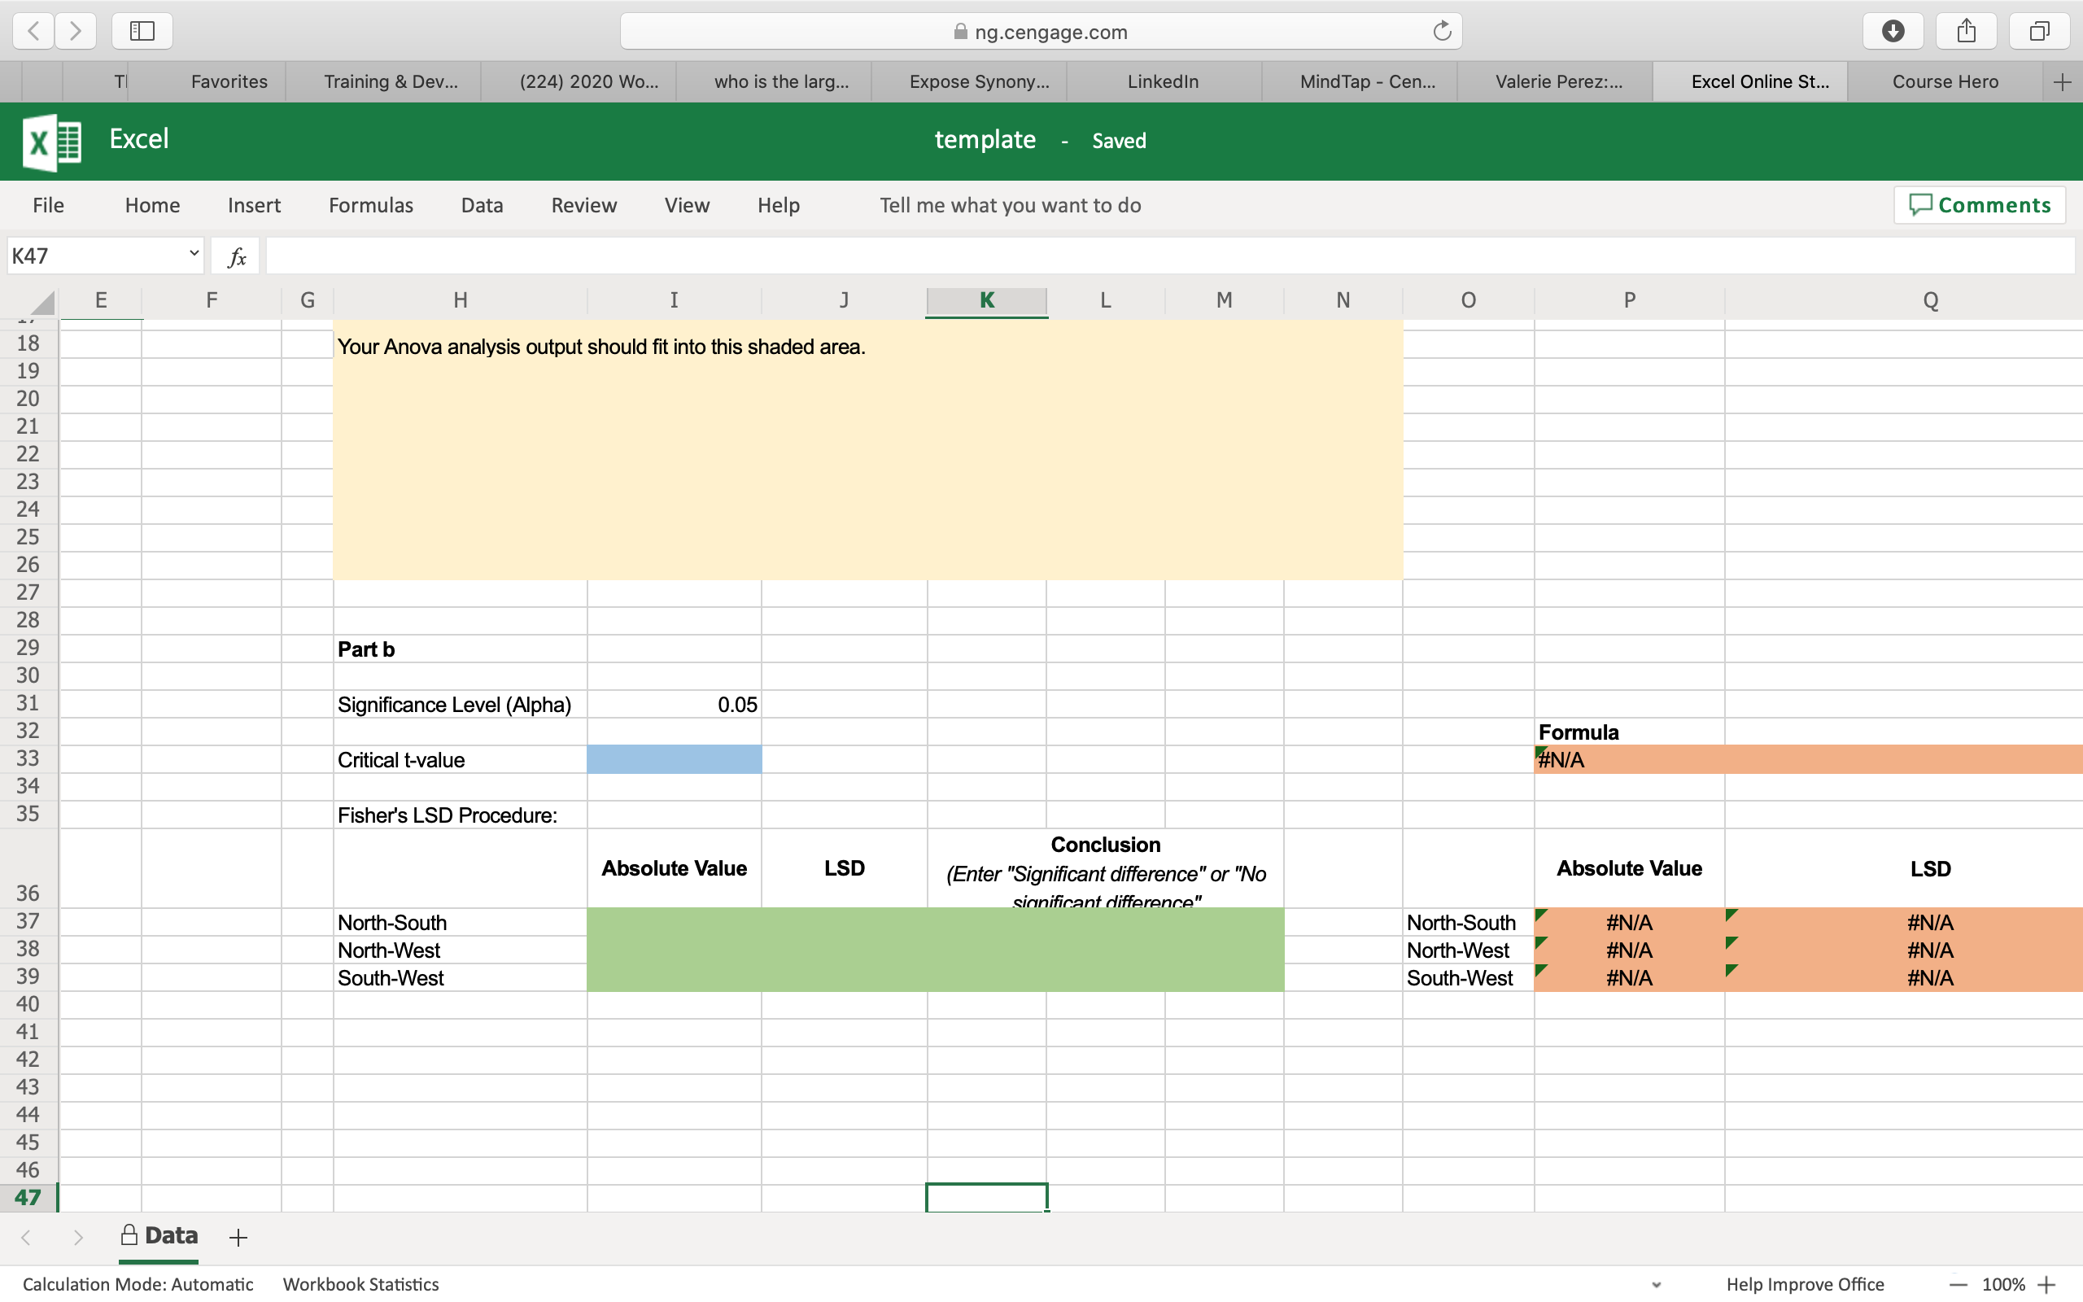Expand the Name Box dropdown arrow
This screenshot has width=2083, height=1302.
click(x=194, y=254)
